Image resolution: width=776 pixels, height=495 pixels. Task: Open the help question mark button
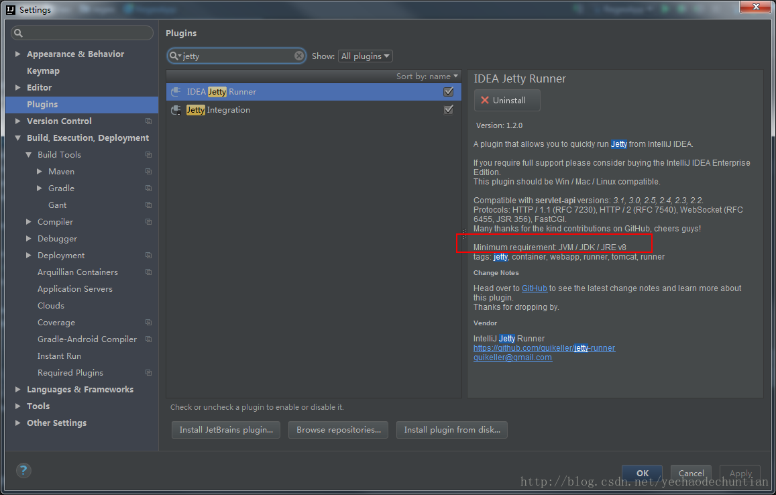pos(23,470)
